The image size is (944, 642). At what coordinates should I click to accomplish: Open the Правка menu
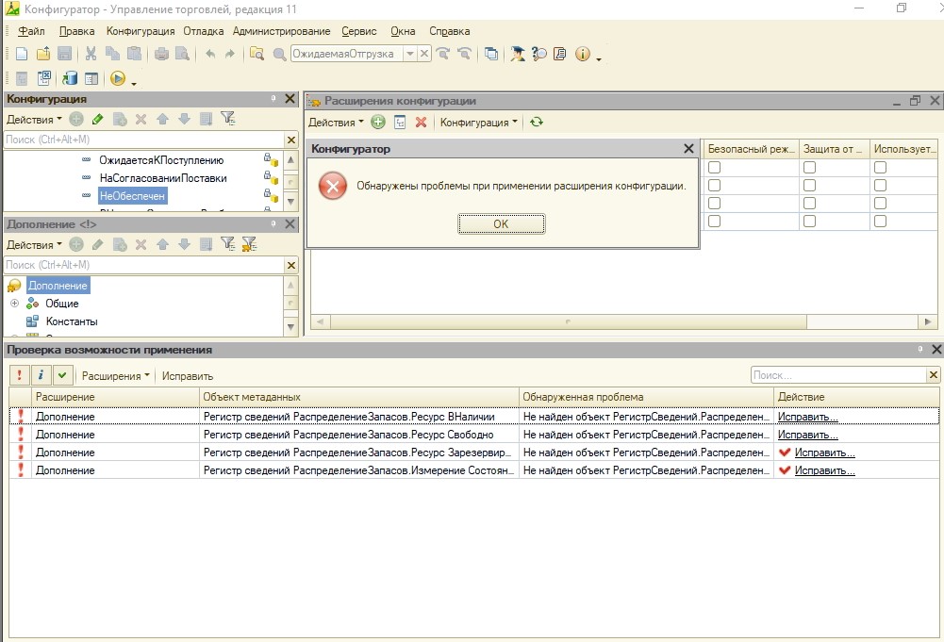[x=76, y=31]
